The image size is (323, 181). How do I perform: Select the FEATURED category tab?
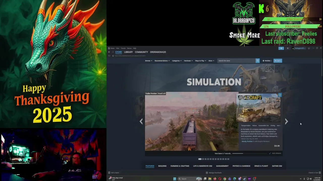[150, 166]
